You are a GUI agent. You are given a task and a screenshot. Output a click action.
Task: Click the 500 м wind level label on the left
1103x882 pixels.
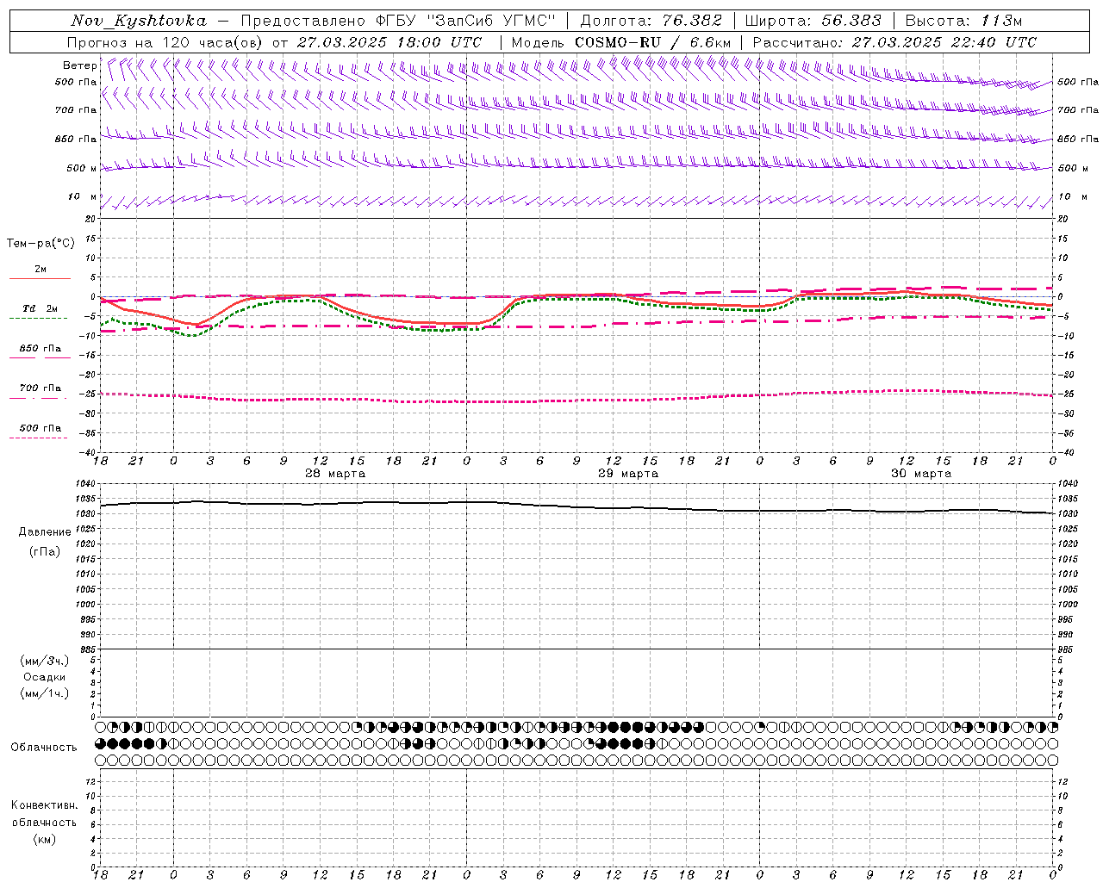tap(82, 168)
